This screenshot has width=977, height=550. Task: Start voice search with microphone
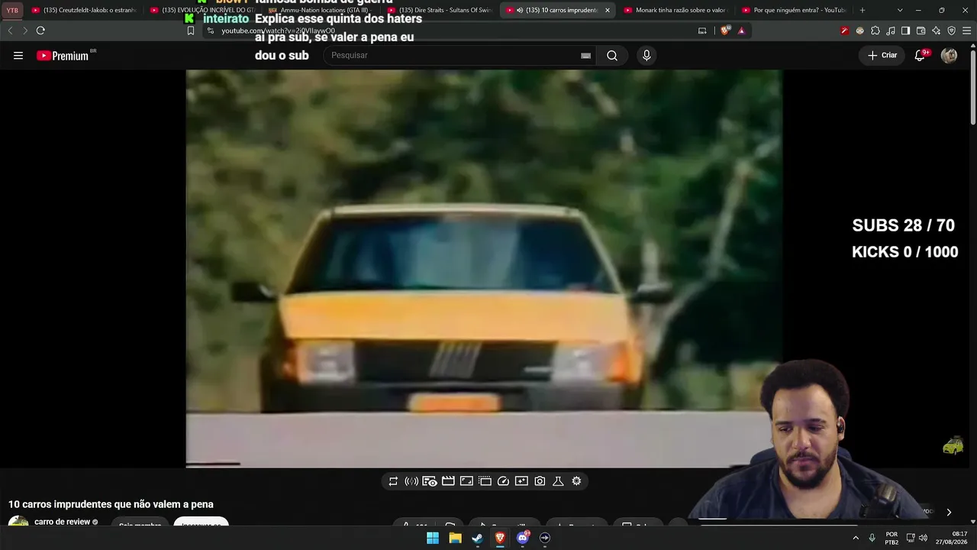coord(646,56)
